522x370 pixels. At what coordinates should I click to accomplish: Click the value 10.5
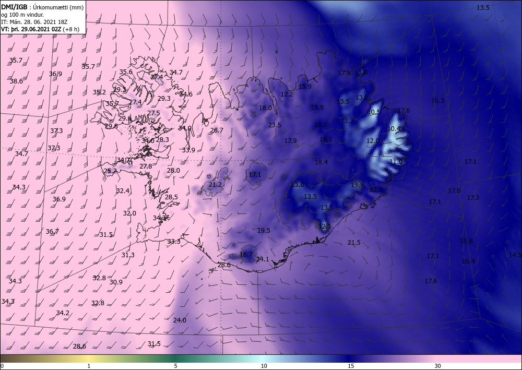[374, 112]
